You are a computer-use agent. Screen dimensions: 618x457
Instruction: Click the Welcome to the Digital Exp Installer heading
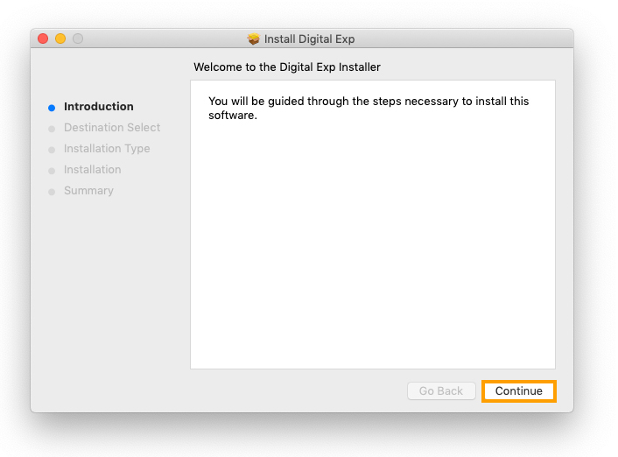(287, 67)
